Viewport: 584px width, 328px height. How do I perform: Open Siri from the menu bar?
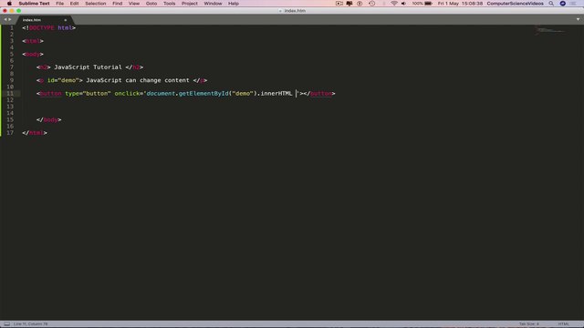pyautogui.click(x=563, y=4)
